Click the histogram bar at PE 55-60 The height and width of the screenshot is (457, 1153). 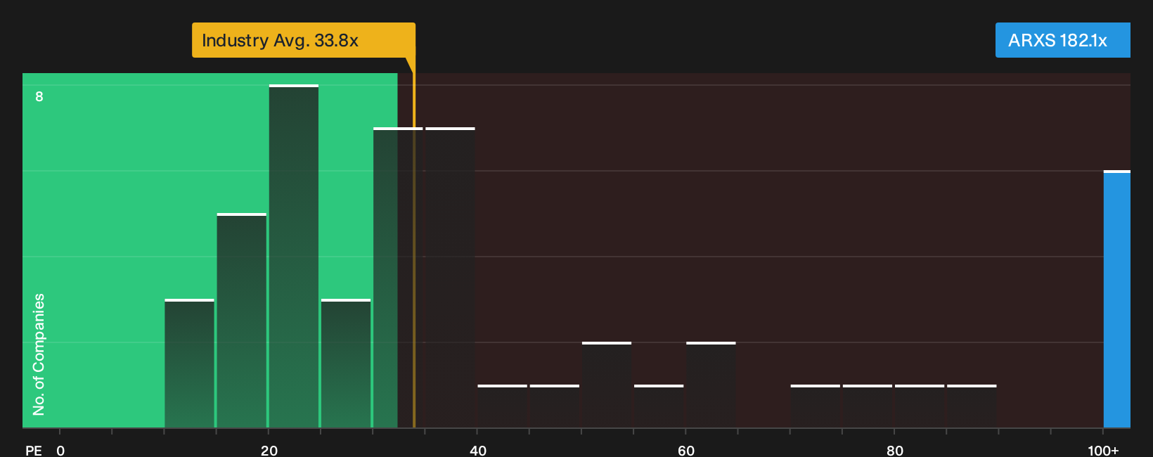[659, 406]
